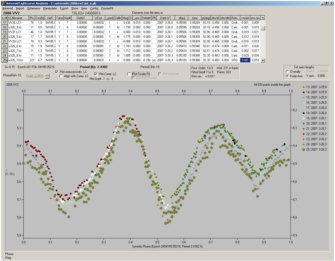Click the table scrollbar thumb
335x261 pixels.
click(x=263, y=28)
